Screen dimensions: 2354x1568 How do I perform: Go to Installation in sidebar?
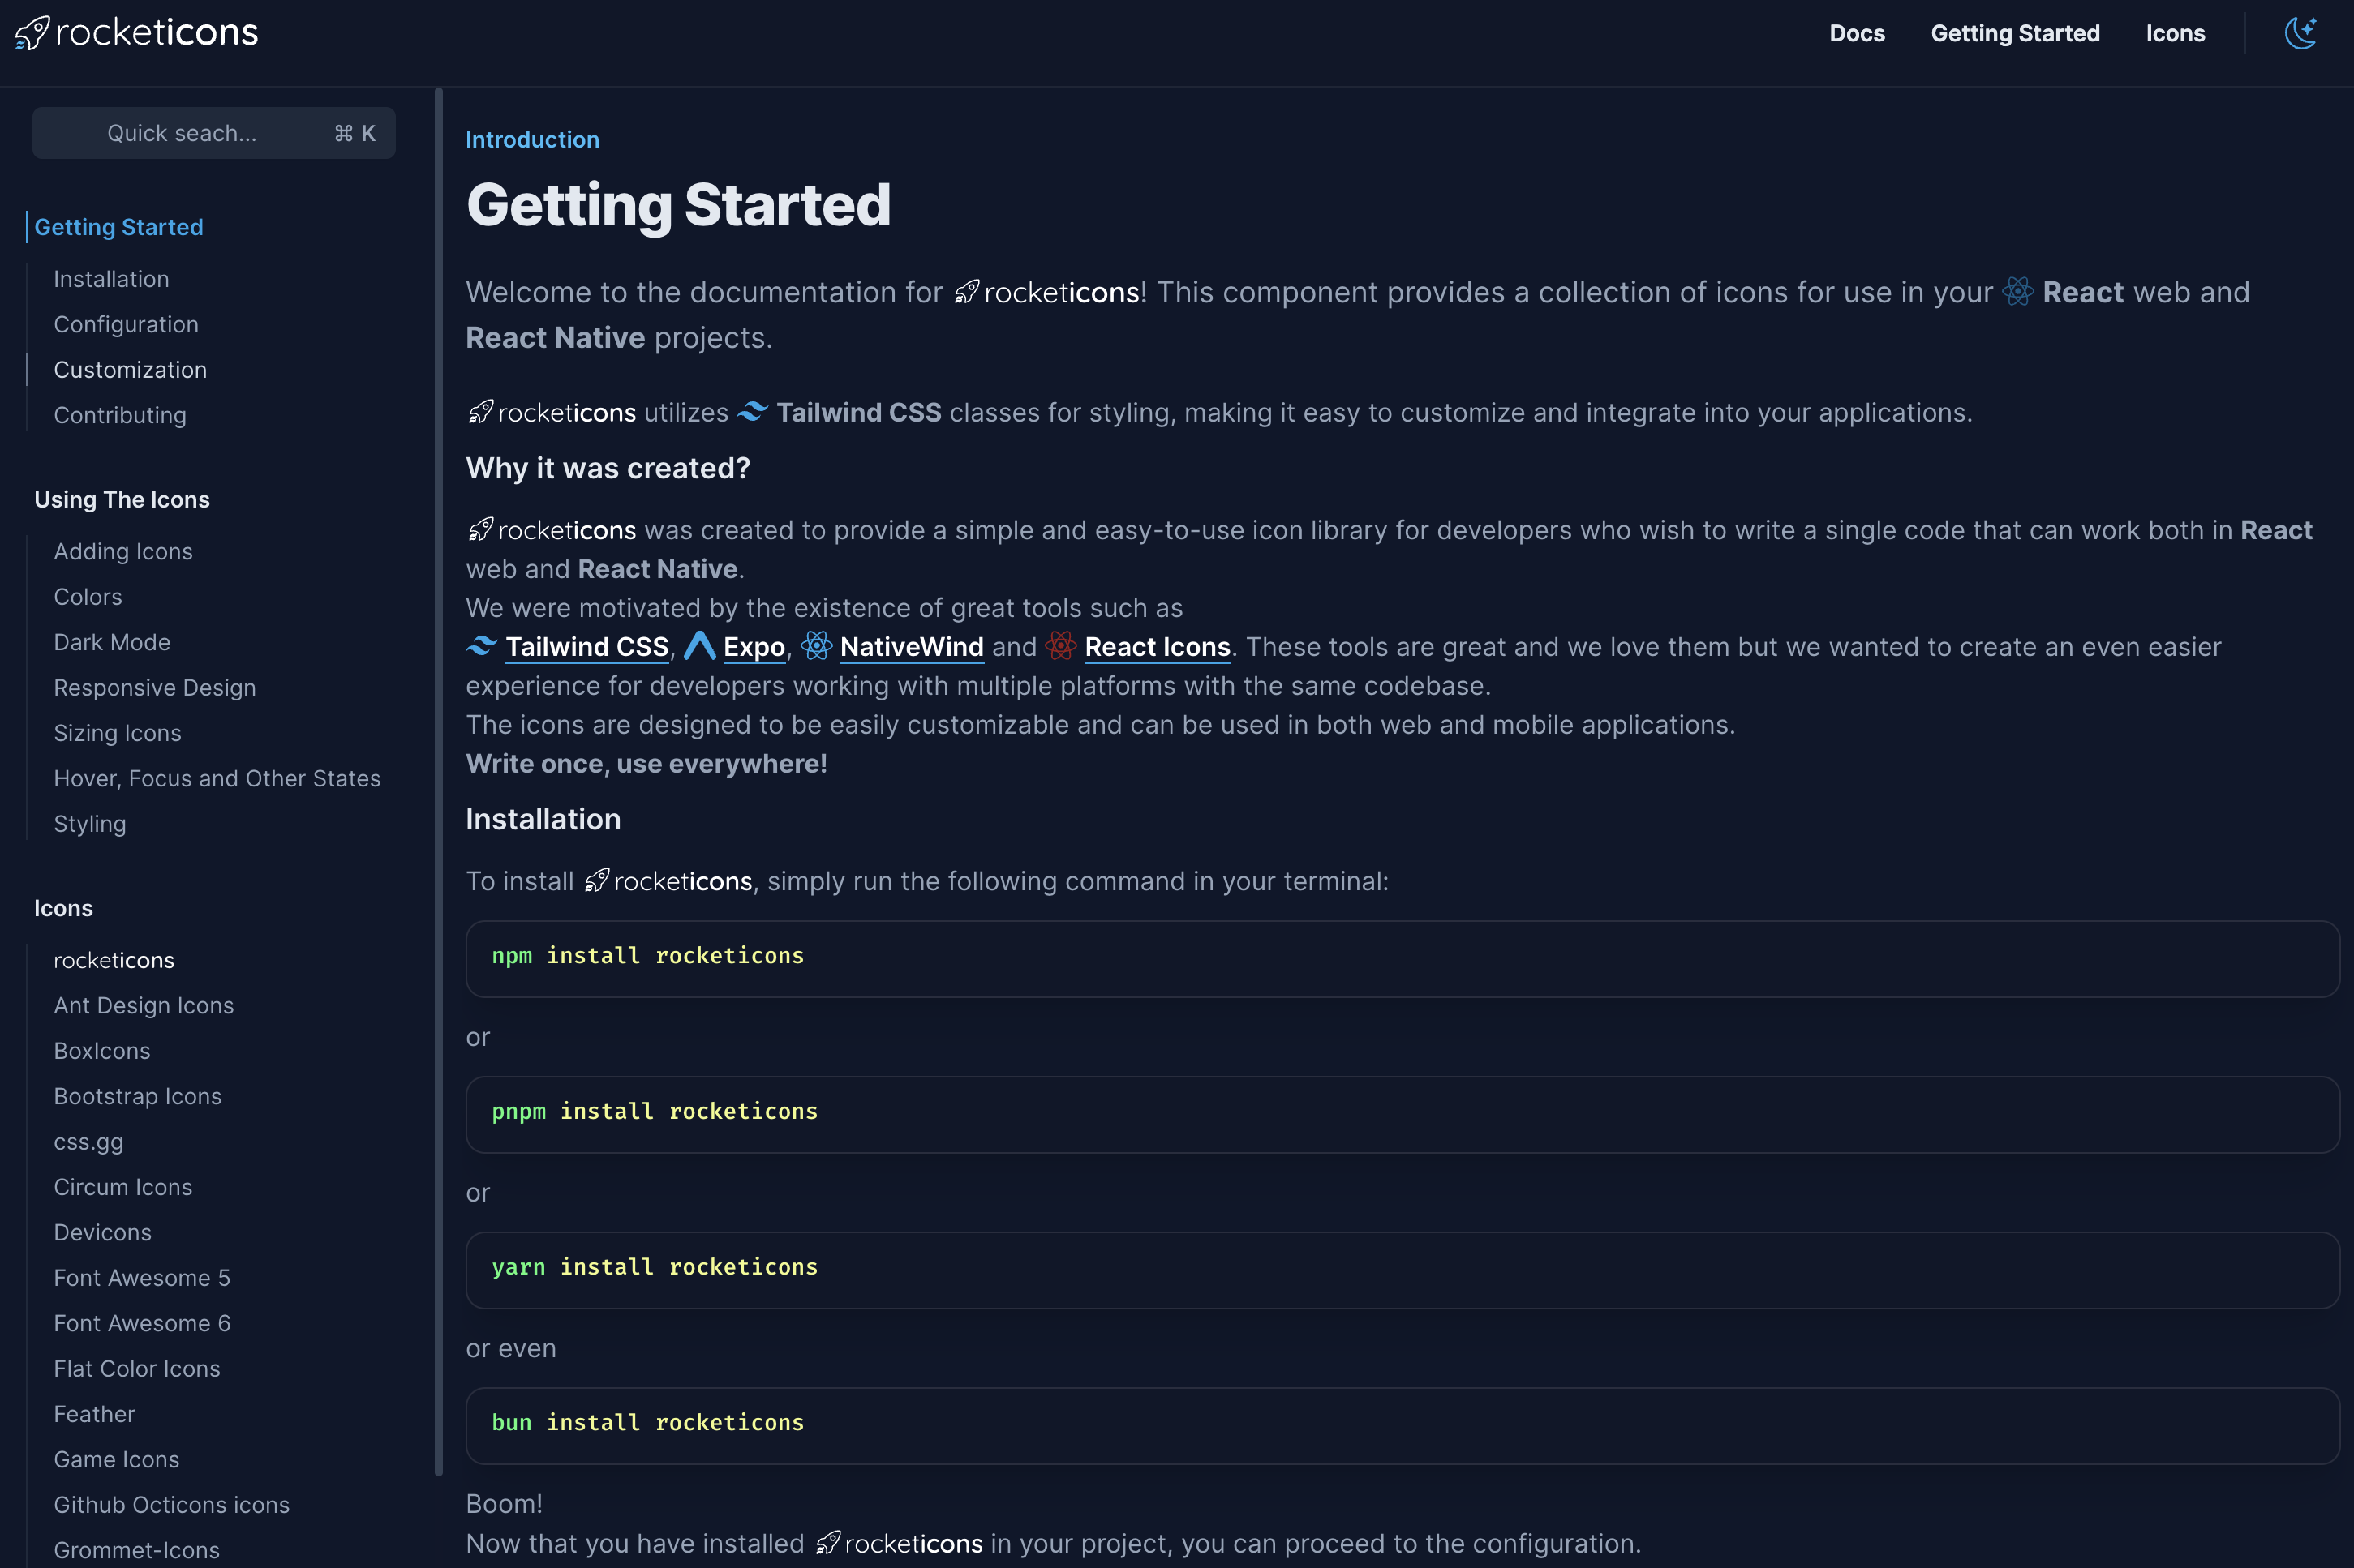point(111,279)
